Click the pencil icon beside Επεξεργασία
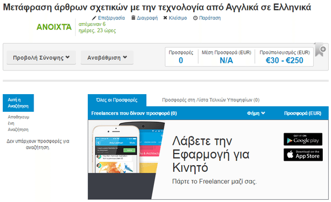 click(x=94, y=18)
